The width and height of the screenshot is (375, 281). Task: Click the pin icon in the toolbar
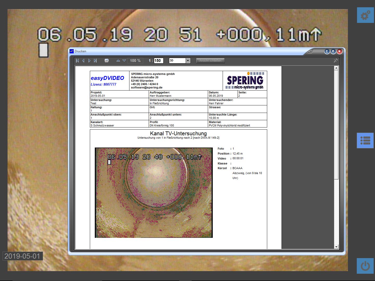coord(336,61)
